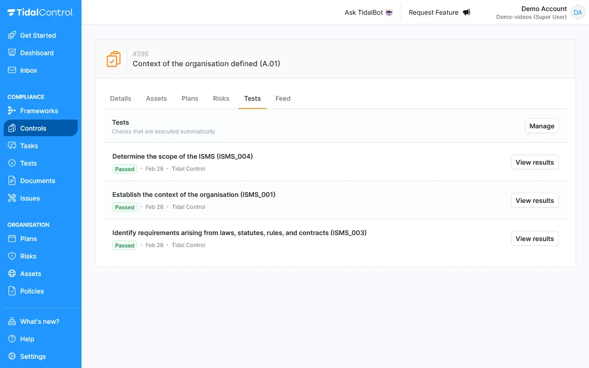The image size is (589, 368).
Task: Click the Settings gear icon
Action: (12, 356)
